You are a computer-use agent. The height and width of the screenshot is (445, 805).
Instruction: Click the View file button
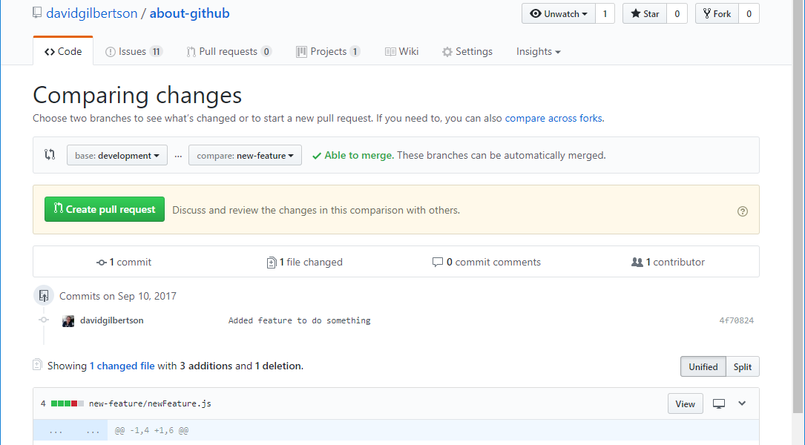coord(685,404)
